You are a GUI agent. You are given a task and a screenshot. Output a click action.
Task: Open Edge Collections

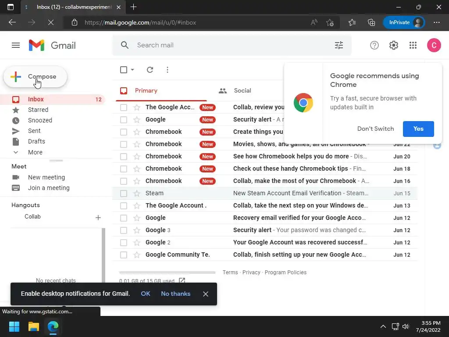click(371, 22)
